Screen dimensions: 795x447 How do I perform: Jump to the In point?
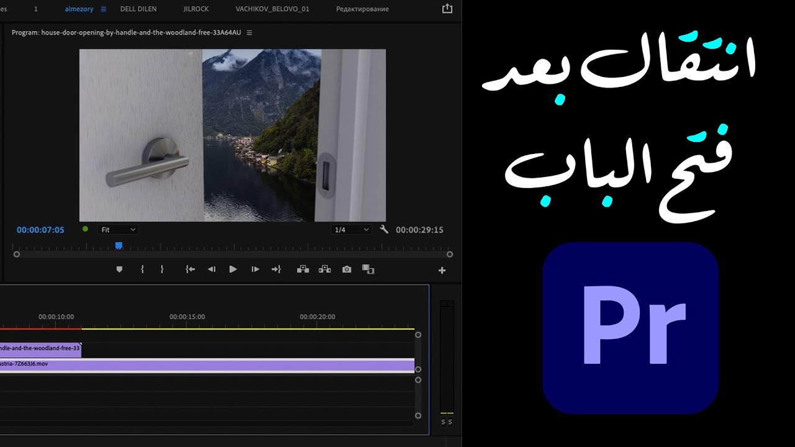(191, 269)
